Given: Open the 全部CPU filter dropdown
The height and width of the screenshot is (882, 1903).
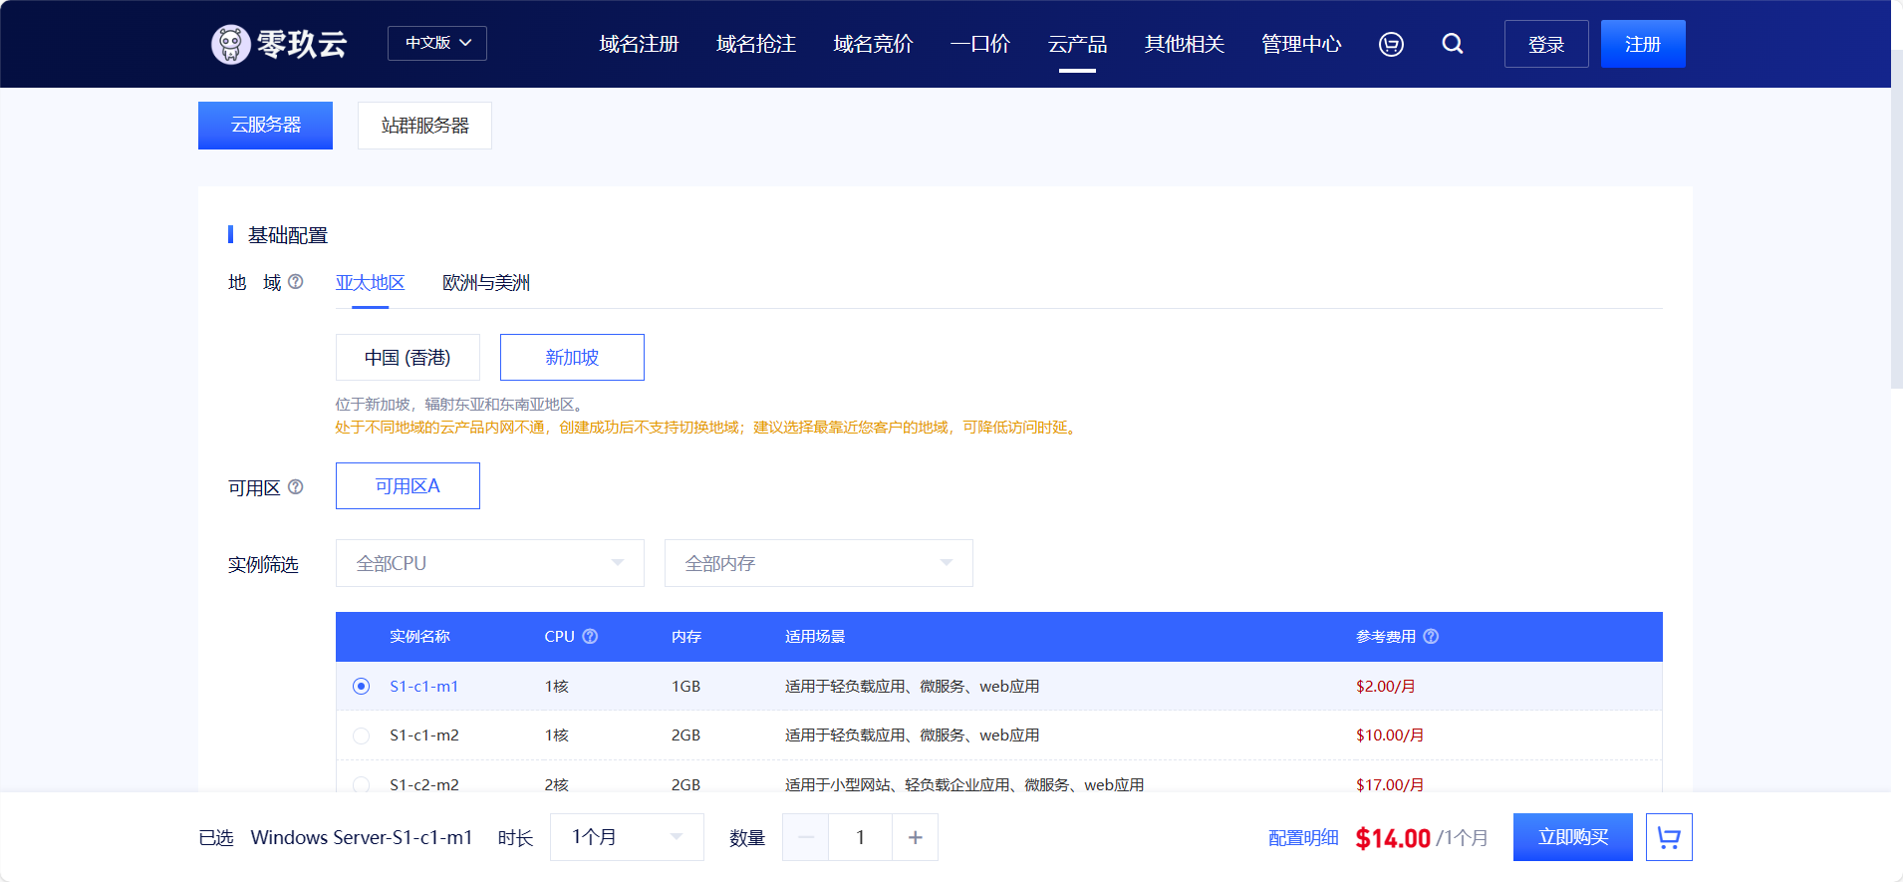Looking at the screenshot, I should click(x=490, y=563).
